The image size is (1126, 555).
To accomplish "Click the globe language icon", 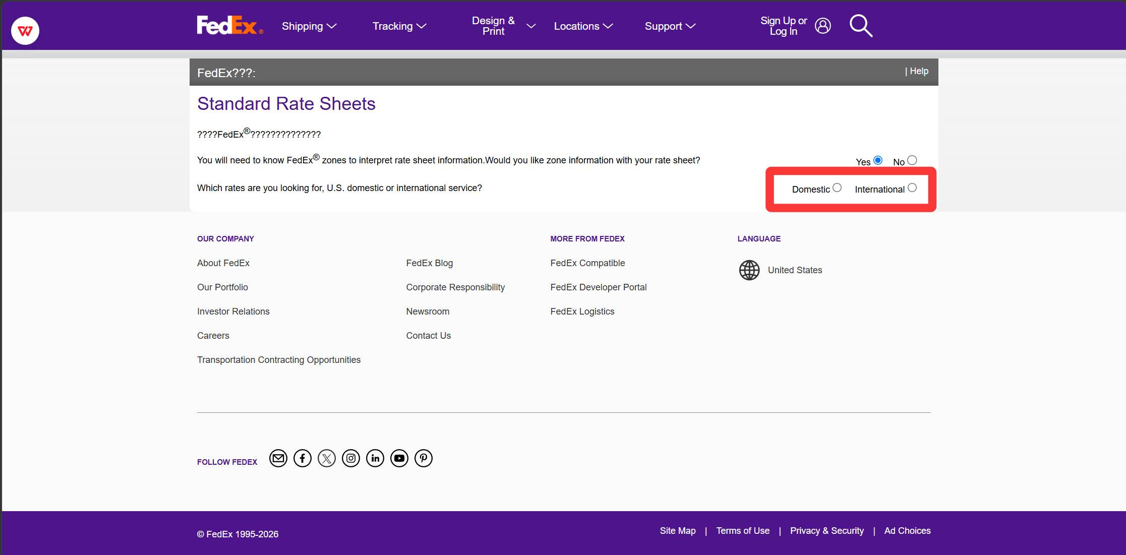I will [x=749, y=270].
